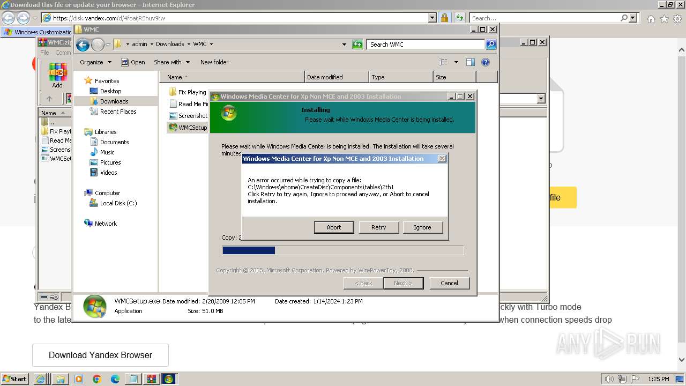
Task: Select the Screenshot image file in Explorer
Action: point(189,116)
